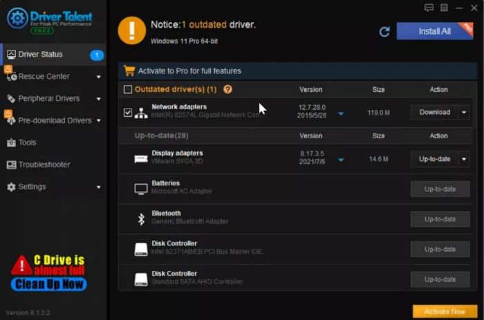
Task: Click the Activate Now button
Action: tap(445, 312)
